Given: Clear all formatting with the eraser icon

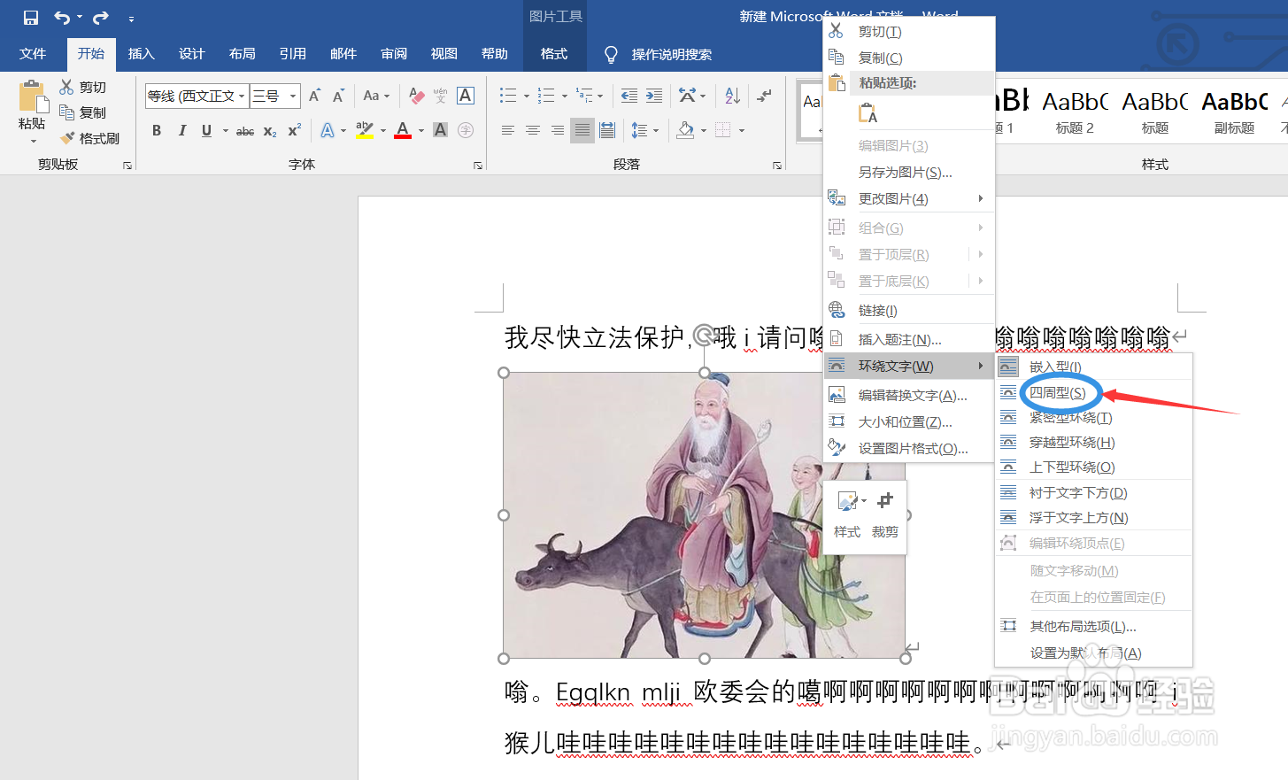Looking at the screenshot, I should [416, 96].
